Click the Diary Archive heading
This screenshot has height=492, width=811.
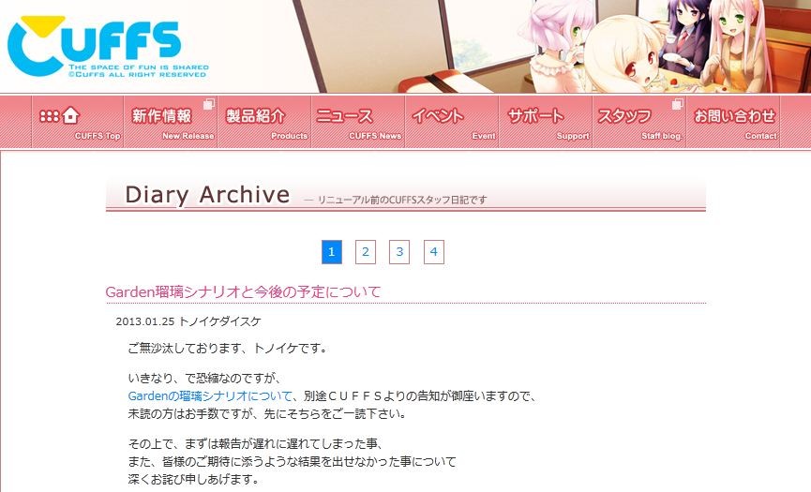click(x=207, y=195)
